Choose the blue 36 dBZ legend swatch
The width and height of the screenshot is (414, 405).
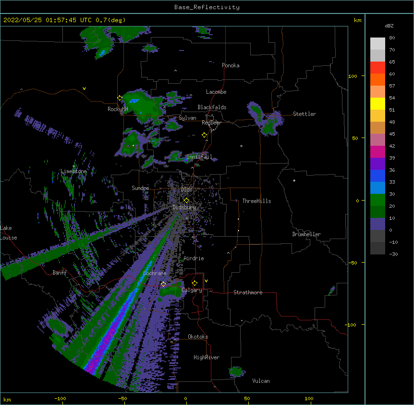tap(377, 176)
